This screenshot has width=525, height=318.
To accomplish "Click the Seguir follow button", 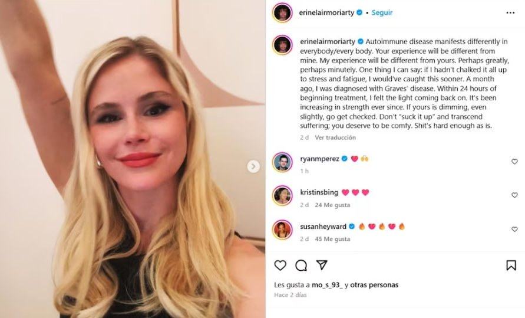I will [x=382, y=13].
